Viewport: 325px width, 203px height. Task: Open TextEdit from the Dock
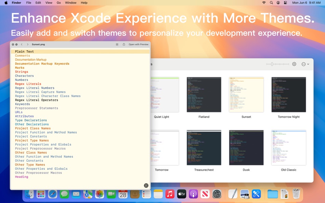(233, 194)
